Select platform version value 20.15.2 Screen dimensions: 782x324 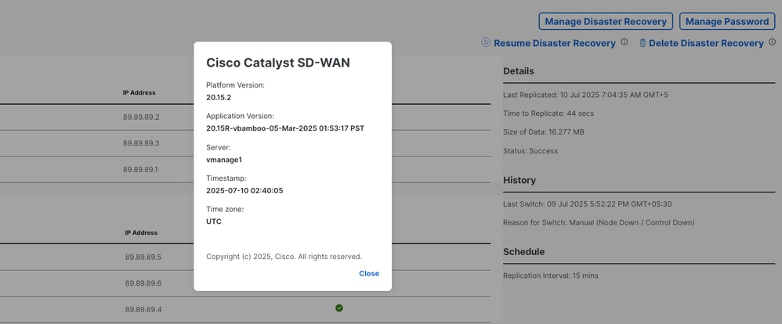tap(219, 98)
